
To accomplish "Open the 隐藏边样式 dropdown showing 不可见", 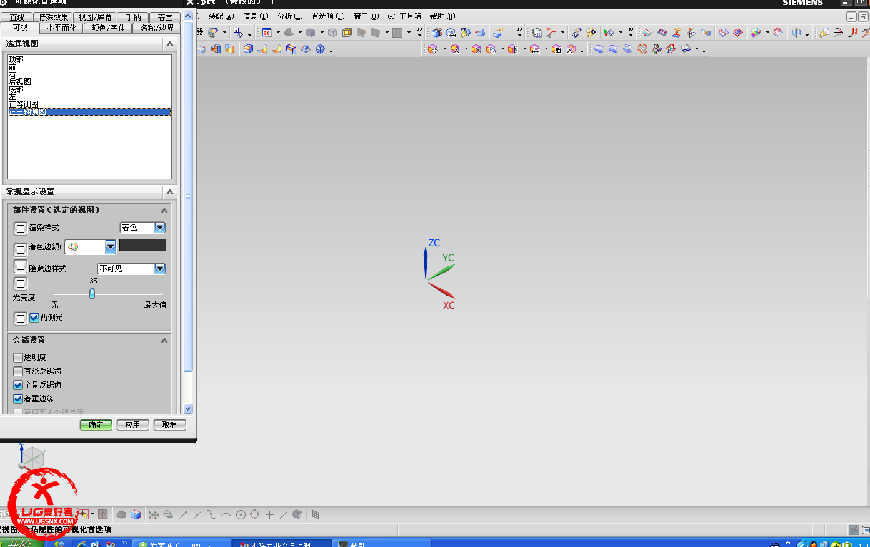I will point(132,269).
